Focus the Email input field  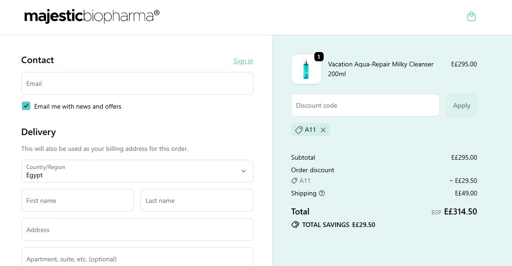[137, 84]
